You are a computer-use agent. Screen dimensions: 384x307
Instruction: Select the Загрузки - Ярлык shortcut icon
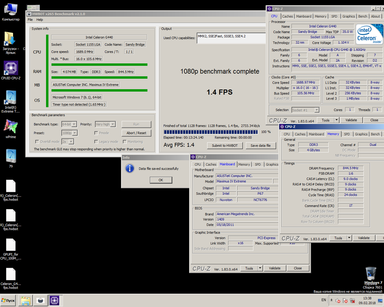click(11, 43)
